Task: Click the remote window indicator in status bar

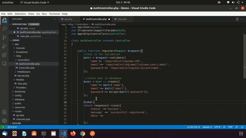Action: pyautogui.click(x=3, y=127)
